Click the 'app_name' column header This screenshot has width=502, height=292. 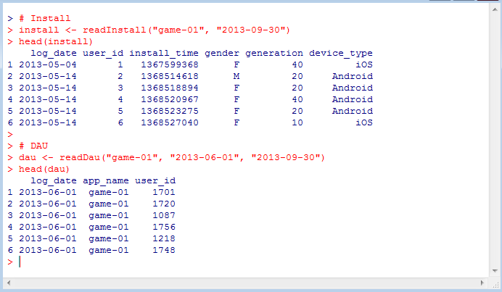(x=106, y=180)
